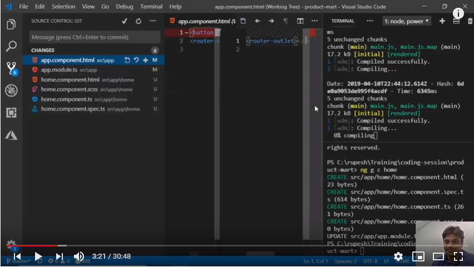474x267 pixels.
Task: Click 'UTF-8' encoding in status bar
Action: (371, 261)
